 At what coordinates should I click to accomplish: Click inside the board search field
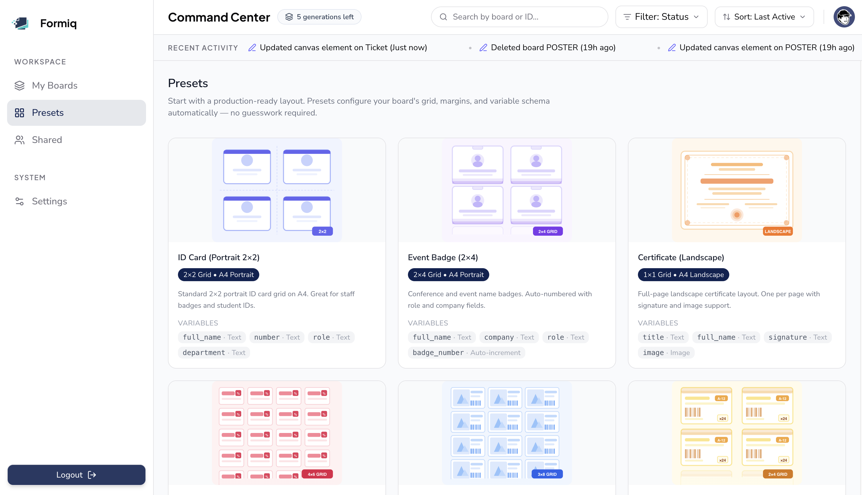pos(517,17)
